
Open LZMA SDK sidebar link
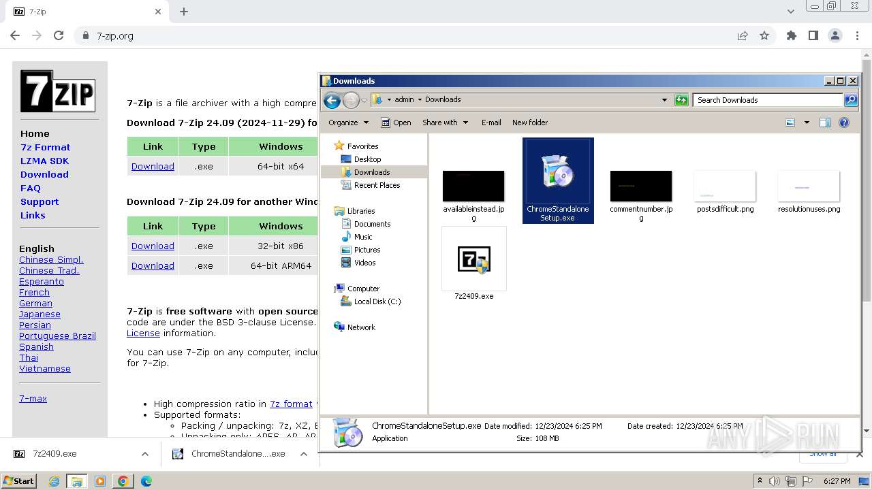pos(44,161)
